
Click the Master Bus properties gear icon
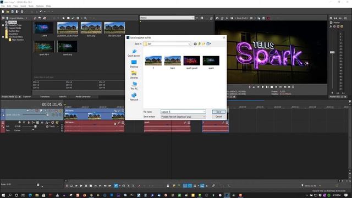click(331, 18)
